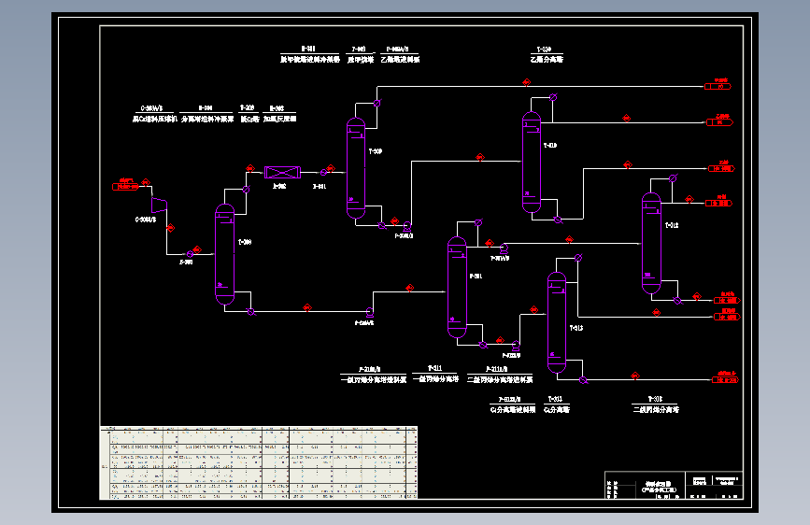Screen dimensions: 810x525
Task: Click the pump on the T-308 bottoms line
Action: click(x=370, y=313)
